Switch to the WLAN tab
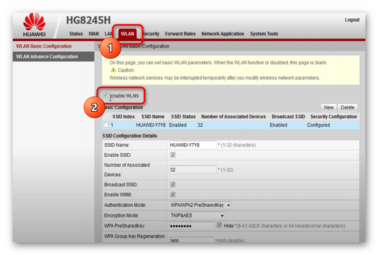Screen dimensions: 378x255 127,34
